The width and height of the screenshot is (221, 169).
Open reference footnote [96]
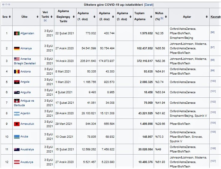click(x=212, y=32)
